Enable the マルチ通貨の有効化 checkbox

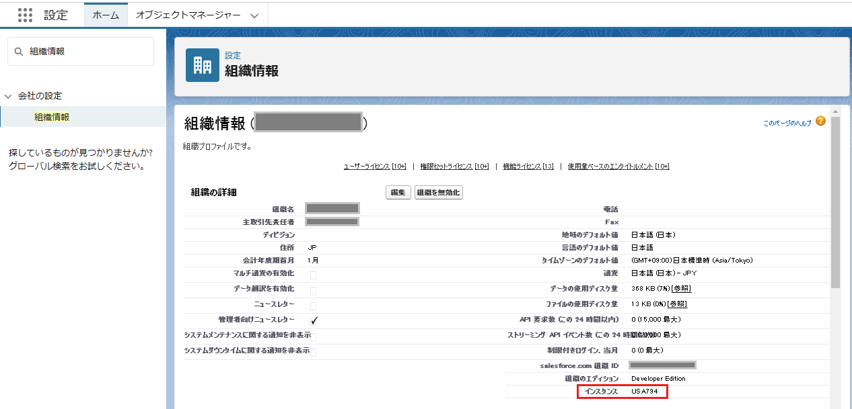(x=313, y=275)
